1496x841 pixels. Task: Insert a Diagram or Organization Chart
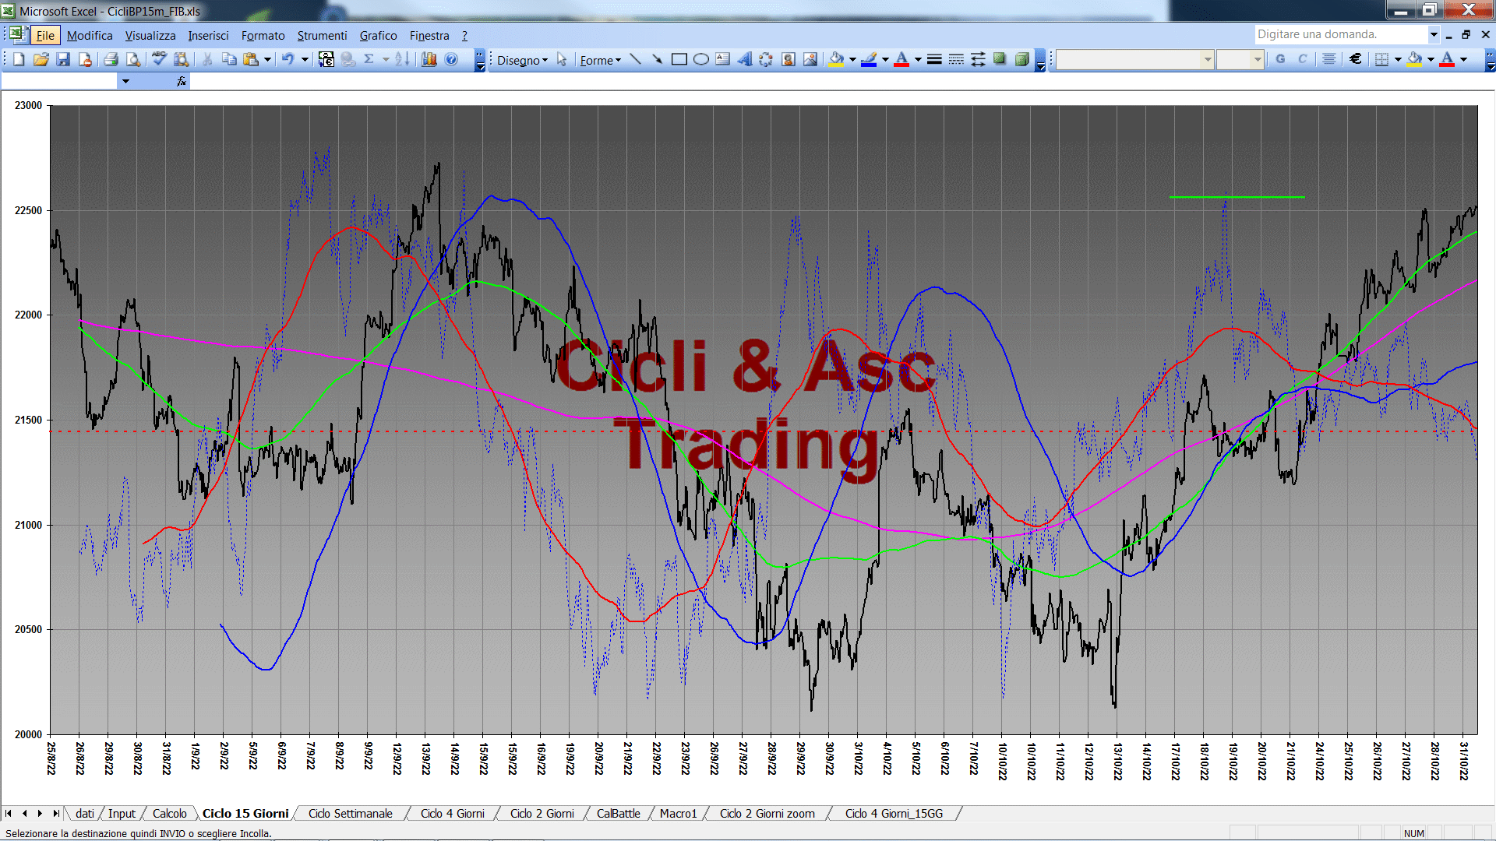[767, 59]
